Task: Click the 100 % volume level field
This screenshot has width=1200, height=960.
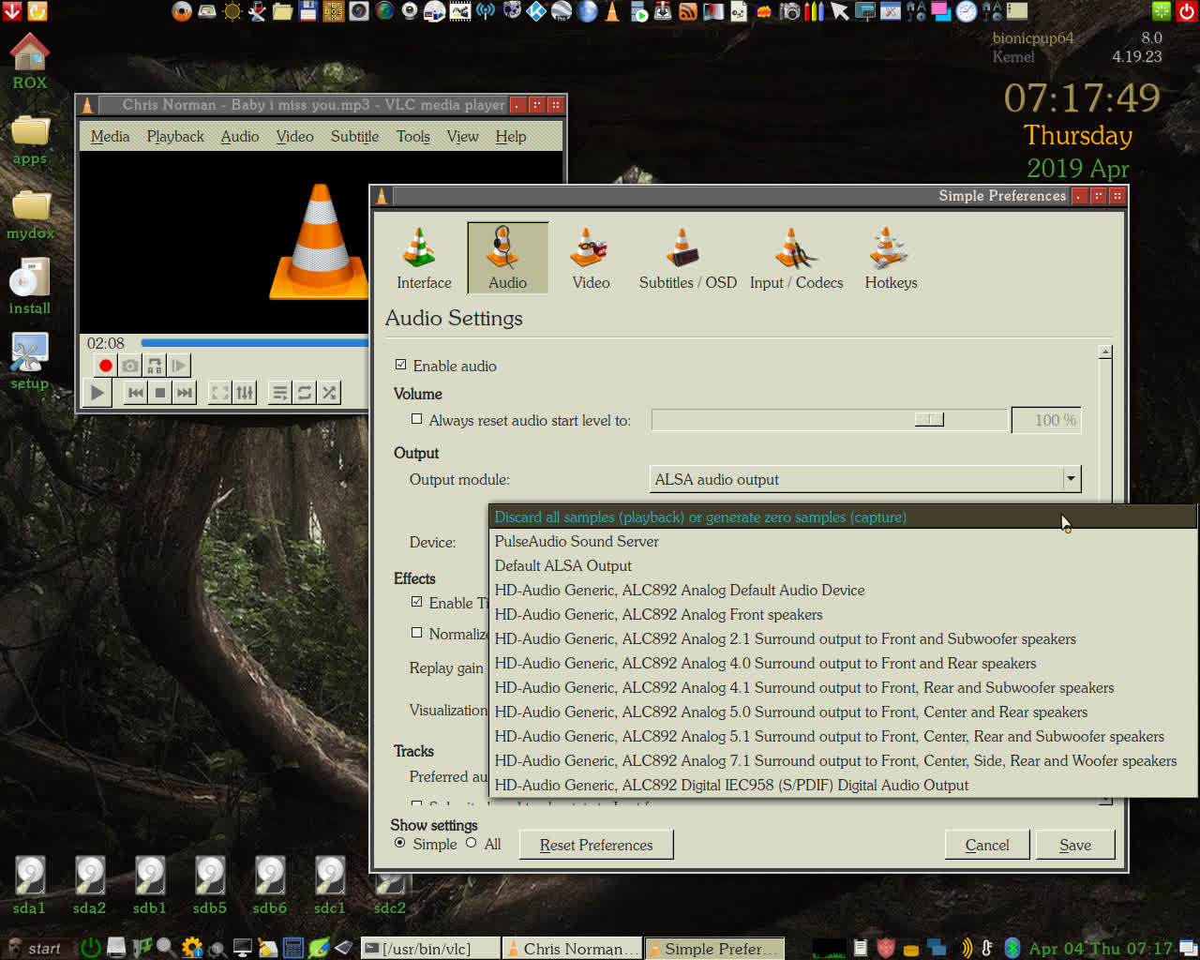Action: point(1046,420)
